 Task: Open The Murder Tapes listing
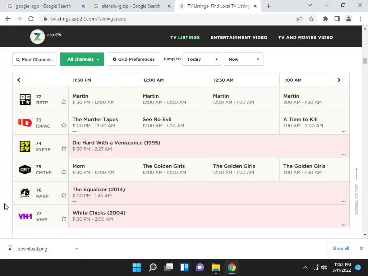click(103, 123)
